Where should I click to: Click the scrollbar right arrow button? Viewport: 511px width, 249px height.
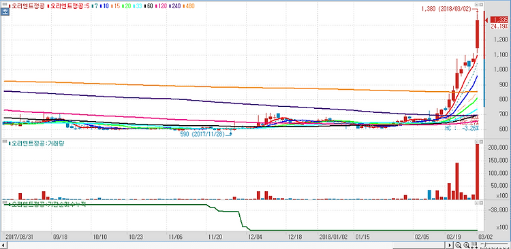click(x=450, y=245)
